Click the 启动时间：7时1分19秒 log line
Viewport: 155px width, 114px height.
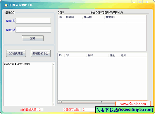click(17, 64)
